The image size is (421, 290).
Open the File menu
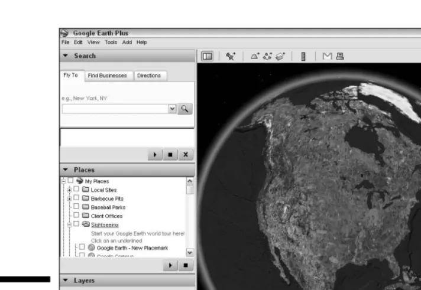coord(65,43)
